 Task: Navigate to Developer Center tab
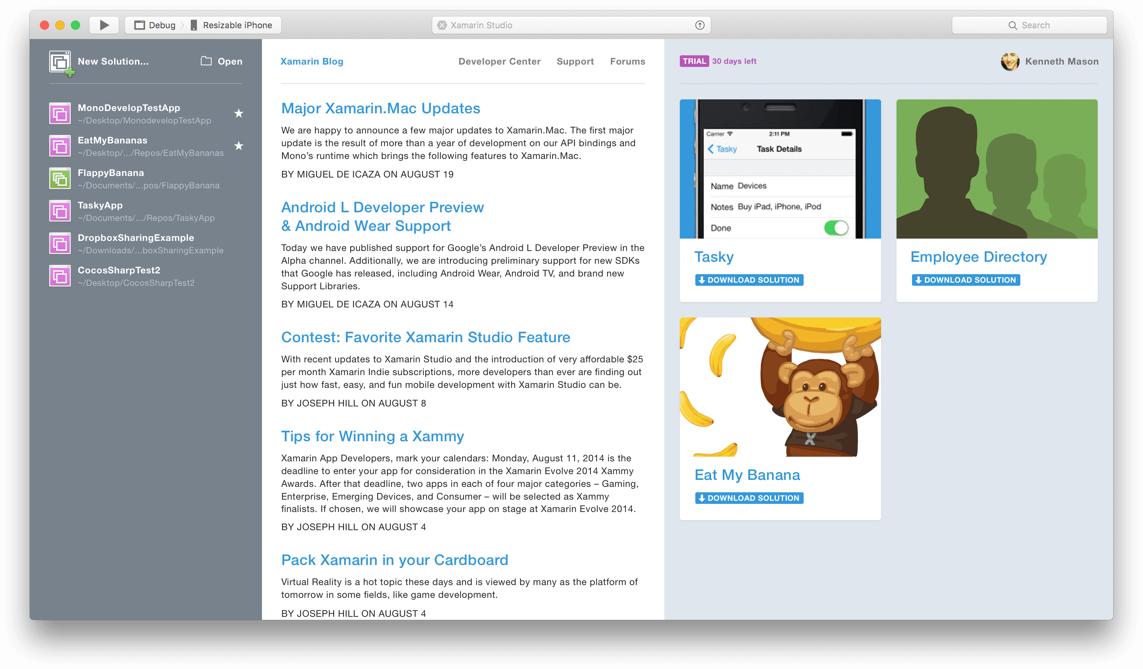(x=500, y=61)
